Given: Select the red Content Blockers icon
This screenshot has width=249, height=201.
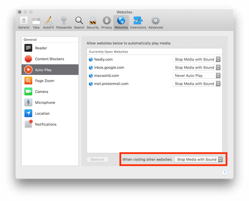Looking at the screenshot, I should click(28, 59).
